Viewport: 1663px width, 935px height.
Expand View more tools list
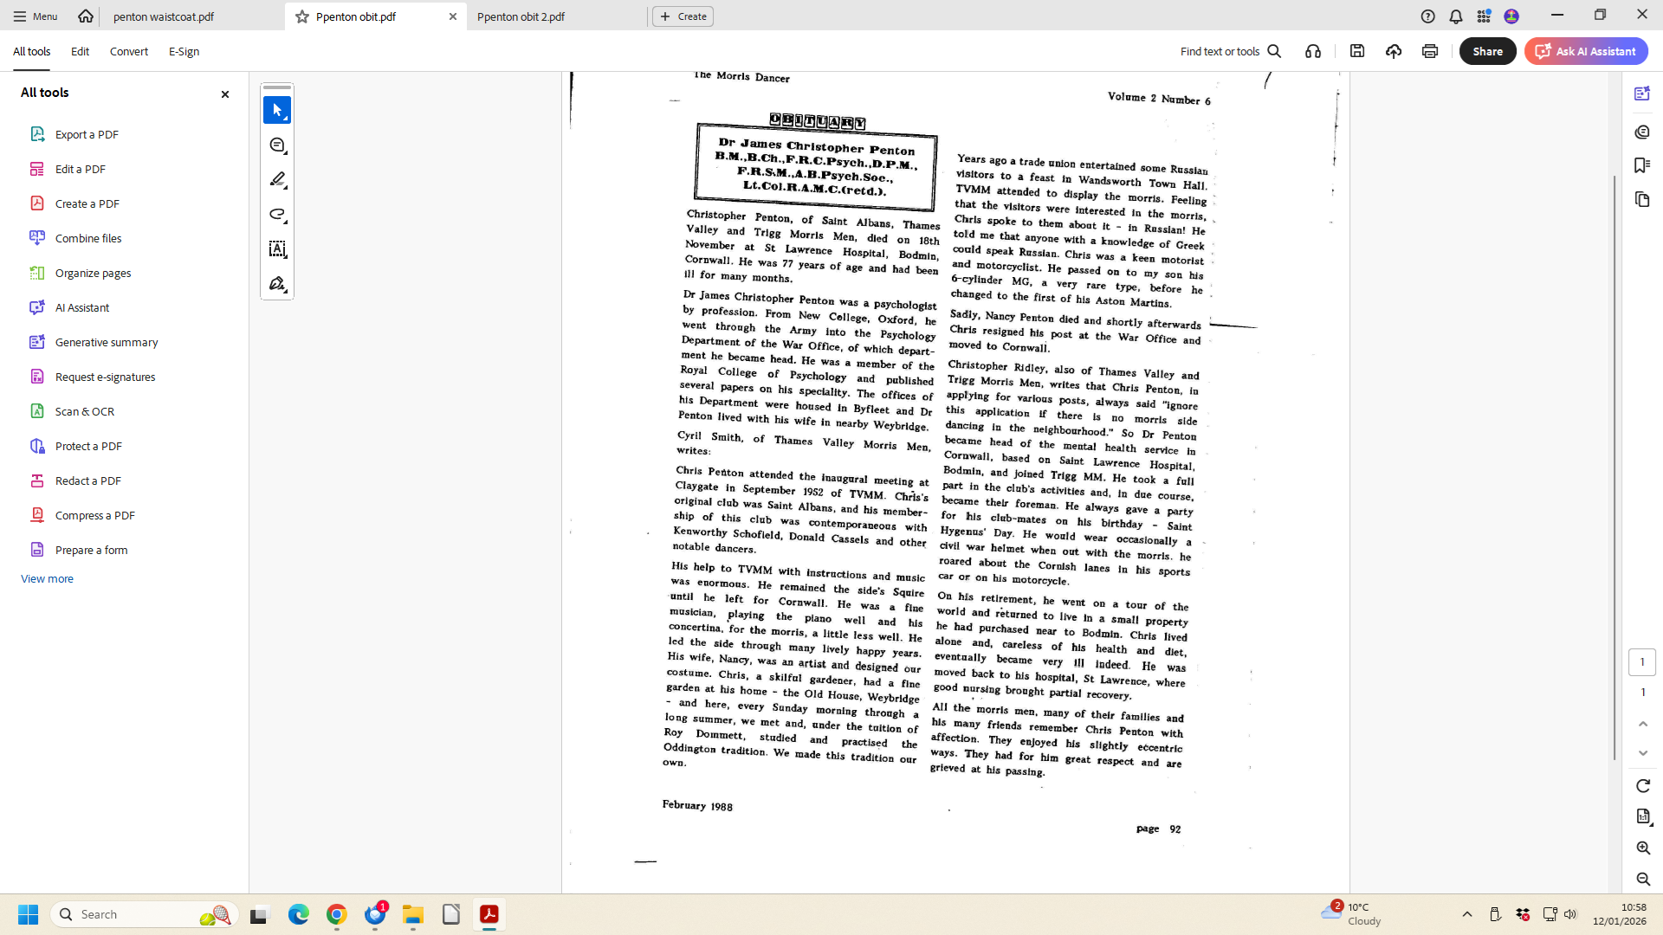[x=47, y=578]
